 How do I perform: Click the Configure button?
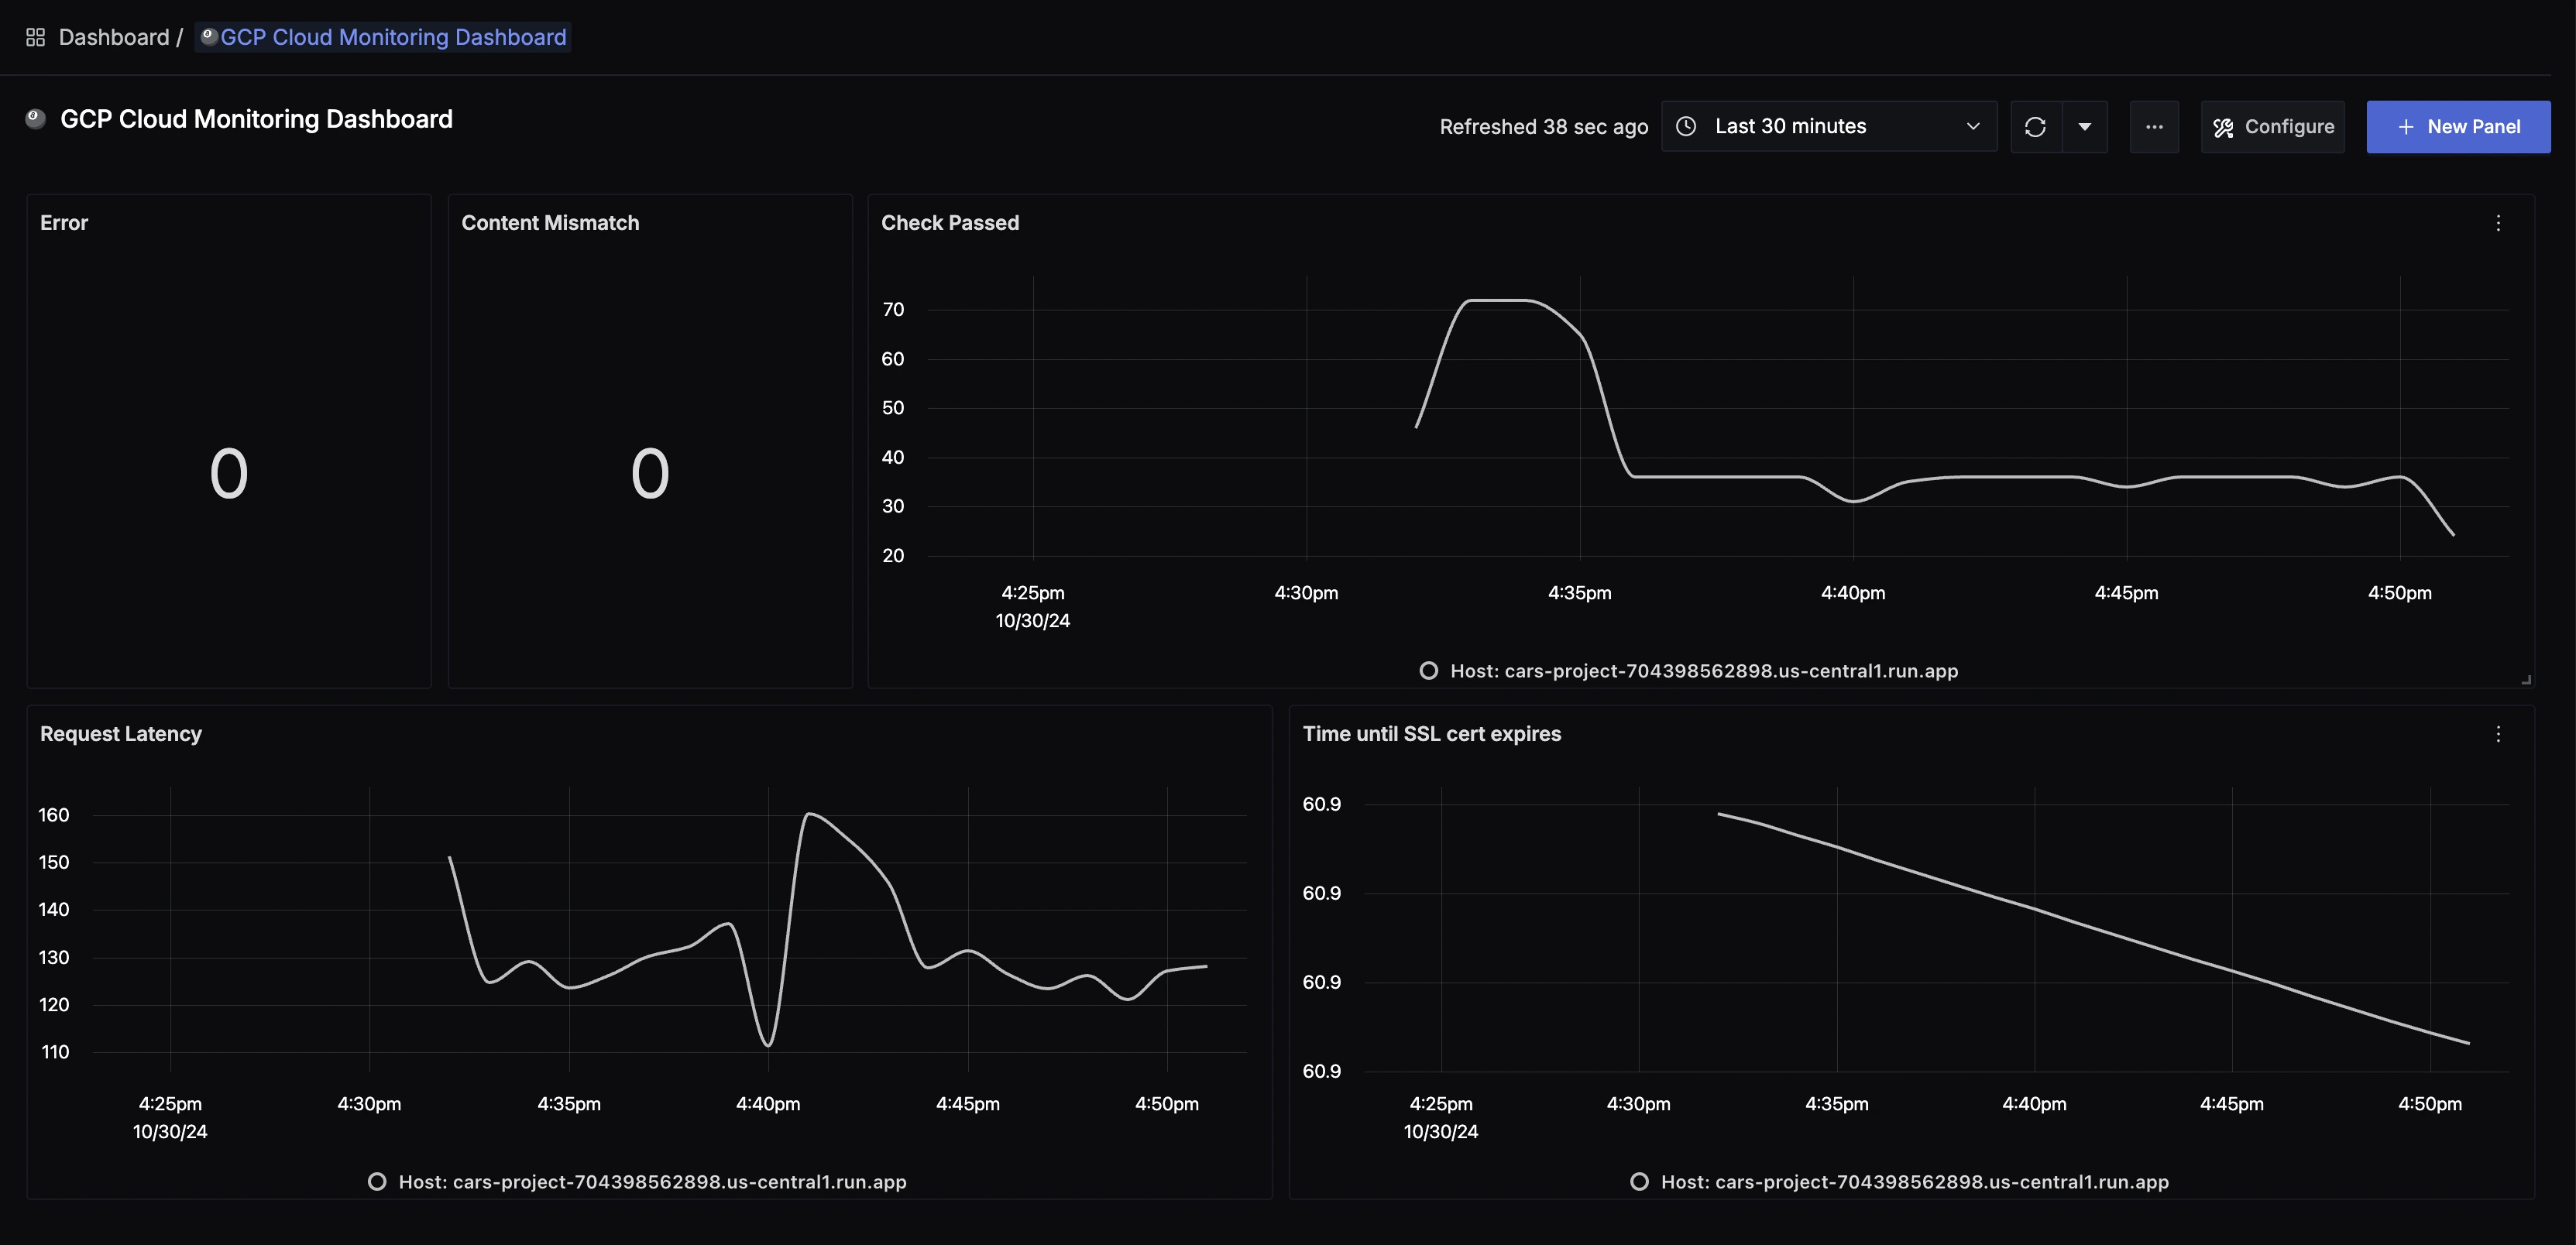tap(2273, 127)
